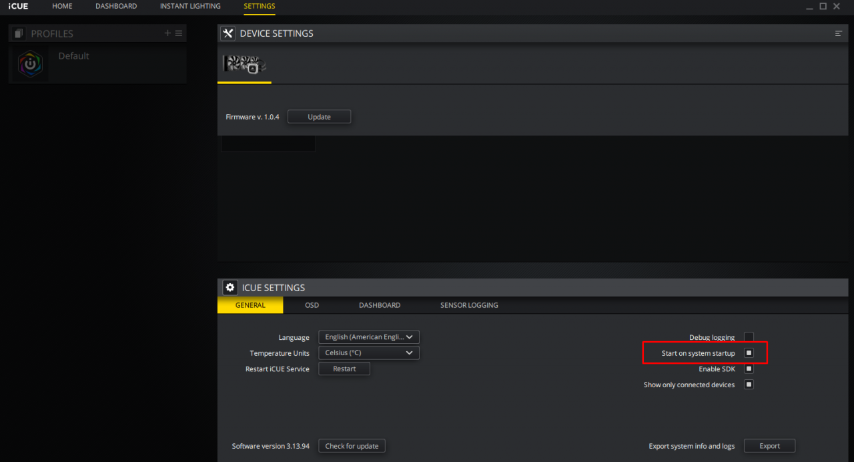Image resolution: width=854 pixels, height=462 pixels.
Task: Open the Device Settings panel options icon
Action: pos(839,33)
